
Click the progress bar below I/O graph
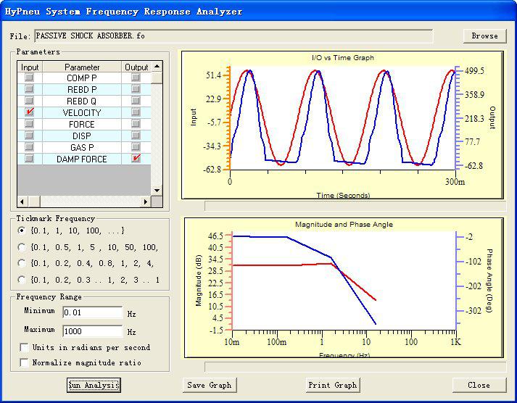tap(355, 207)
